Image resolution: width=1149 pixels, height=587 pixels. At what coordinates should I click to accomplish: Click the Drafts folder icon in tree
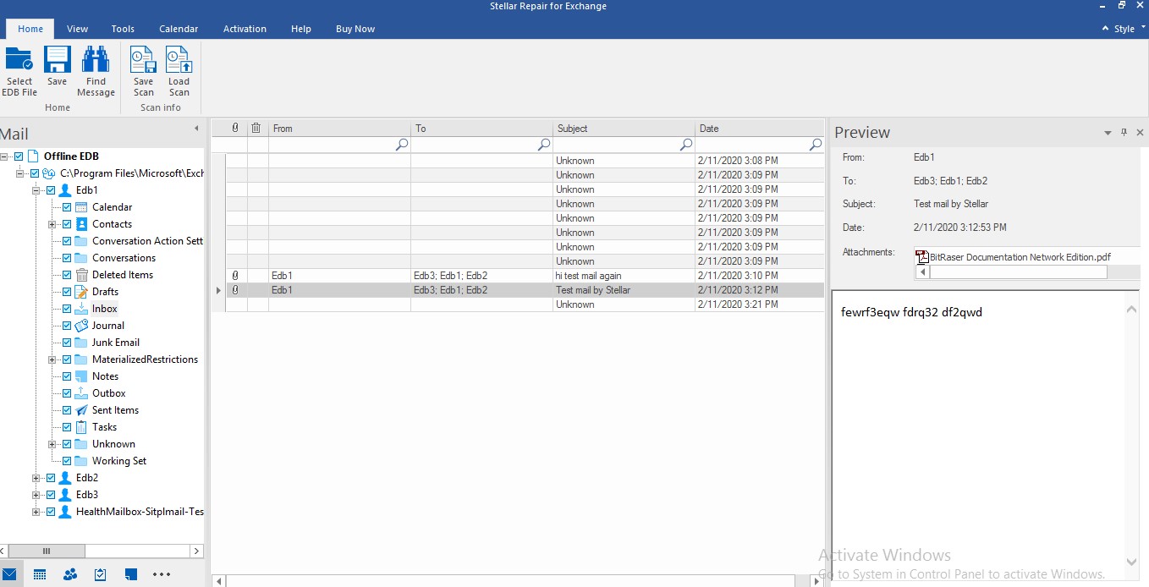click(81, 292)
